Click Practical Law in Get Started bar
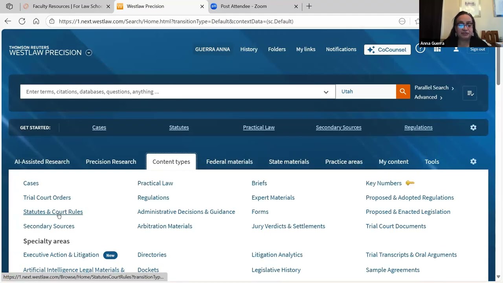 point(259,127)
